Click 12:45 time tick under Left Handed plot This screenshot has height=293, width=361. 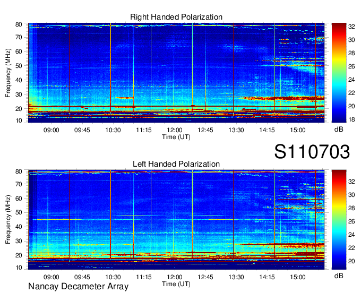(205, 277)
